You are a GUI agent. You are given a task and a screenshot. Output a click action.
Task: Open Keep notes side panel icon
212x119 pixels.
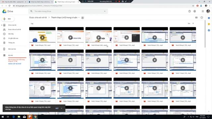[x=209, y=24]
